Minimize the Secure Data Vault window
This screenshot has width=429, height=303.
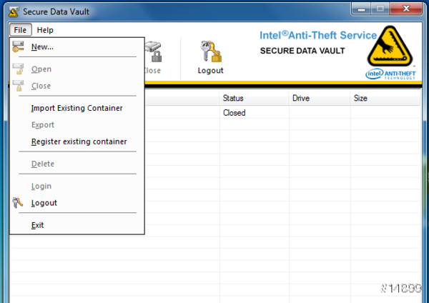(x=361, y=9)
